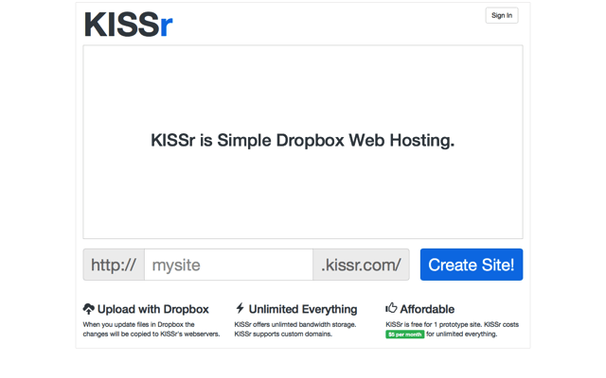Click the Create Site! button
The width and height of the screenshot is (606, 378).
coord(472,265)
